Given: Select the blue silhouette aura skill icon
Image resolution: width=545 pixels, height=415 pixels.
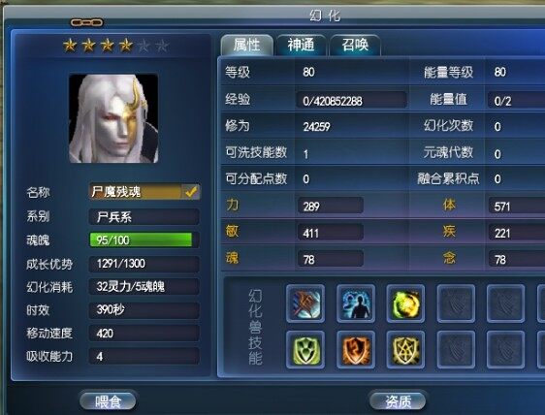Looking at the screenshot, I should pyautogui.click(x=356, y=303).
